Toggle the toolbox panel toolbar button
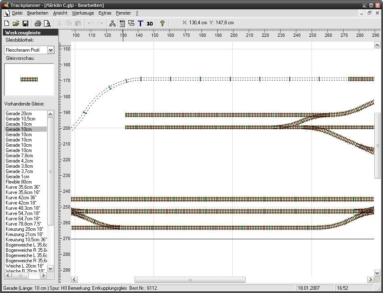Screen dimensions: 383x293 pos(122,23)
